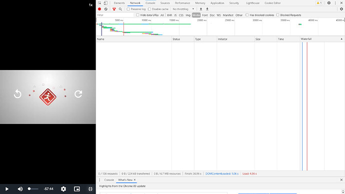Screen dimensions: 345x194
Task: Open Network panel settings gear
Action: [341, 9]
